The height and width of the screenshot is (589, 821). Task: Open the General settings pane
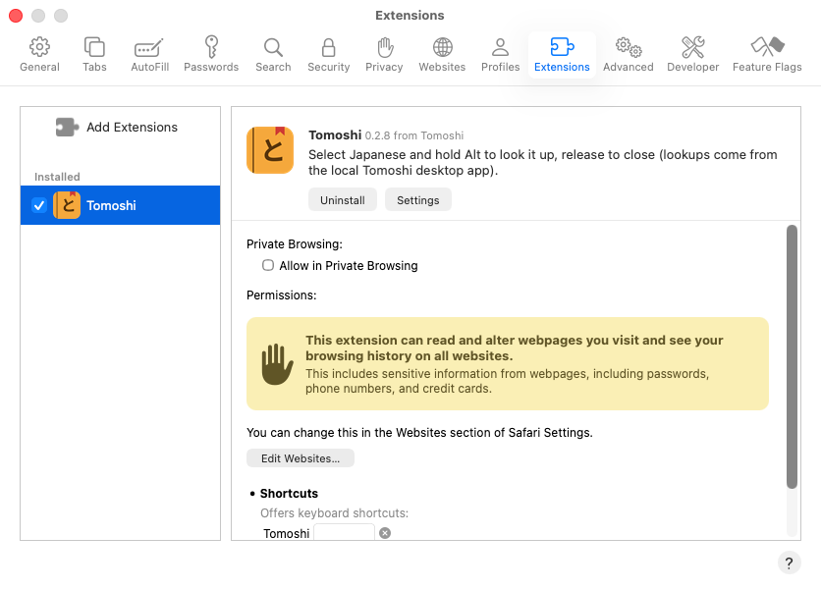40,54
